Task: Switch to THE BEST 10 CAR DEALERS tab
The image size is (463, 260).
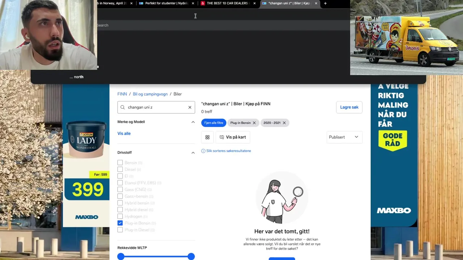Action: click(228, 3)
